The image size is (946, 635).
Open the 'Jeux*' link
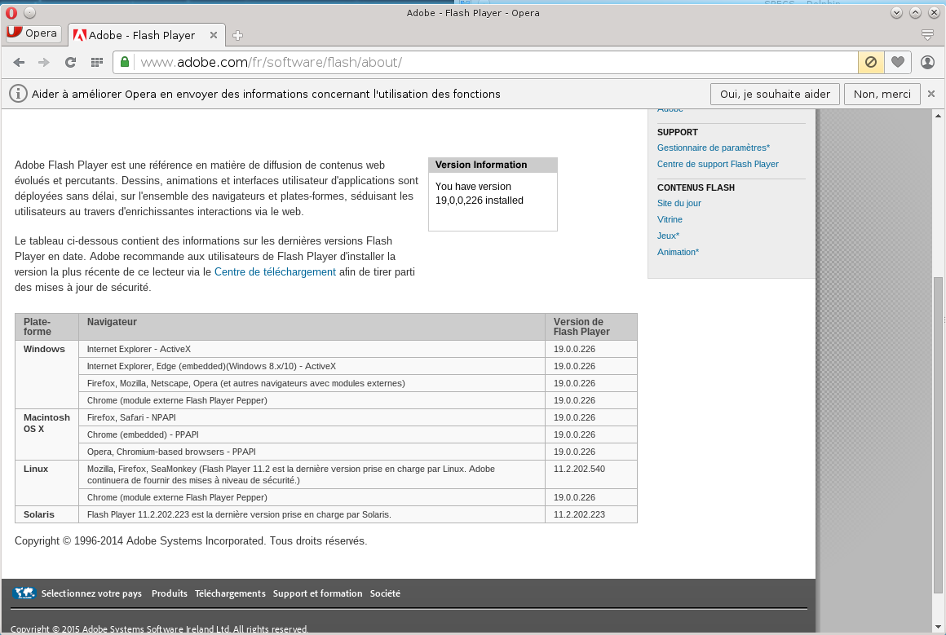pos(669,236)
